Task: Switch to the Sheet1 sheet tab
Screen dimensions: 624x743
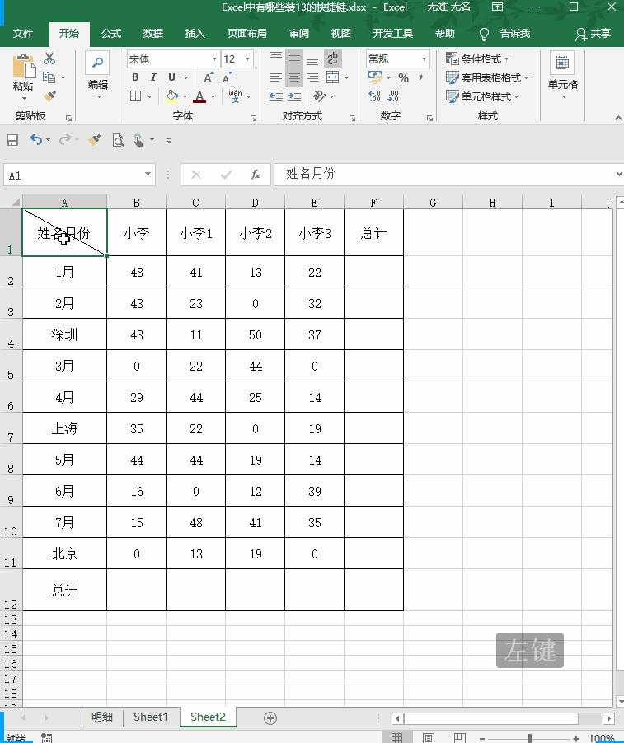Action: point(150,717)
